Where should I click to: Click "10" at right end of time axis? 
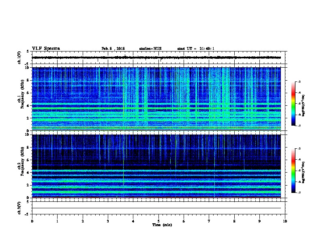[285, 221]
